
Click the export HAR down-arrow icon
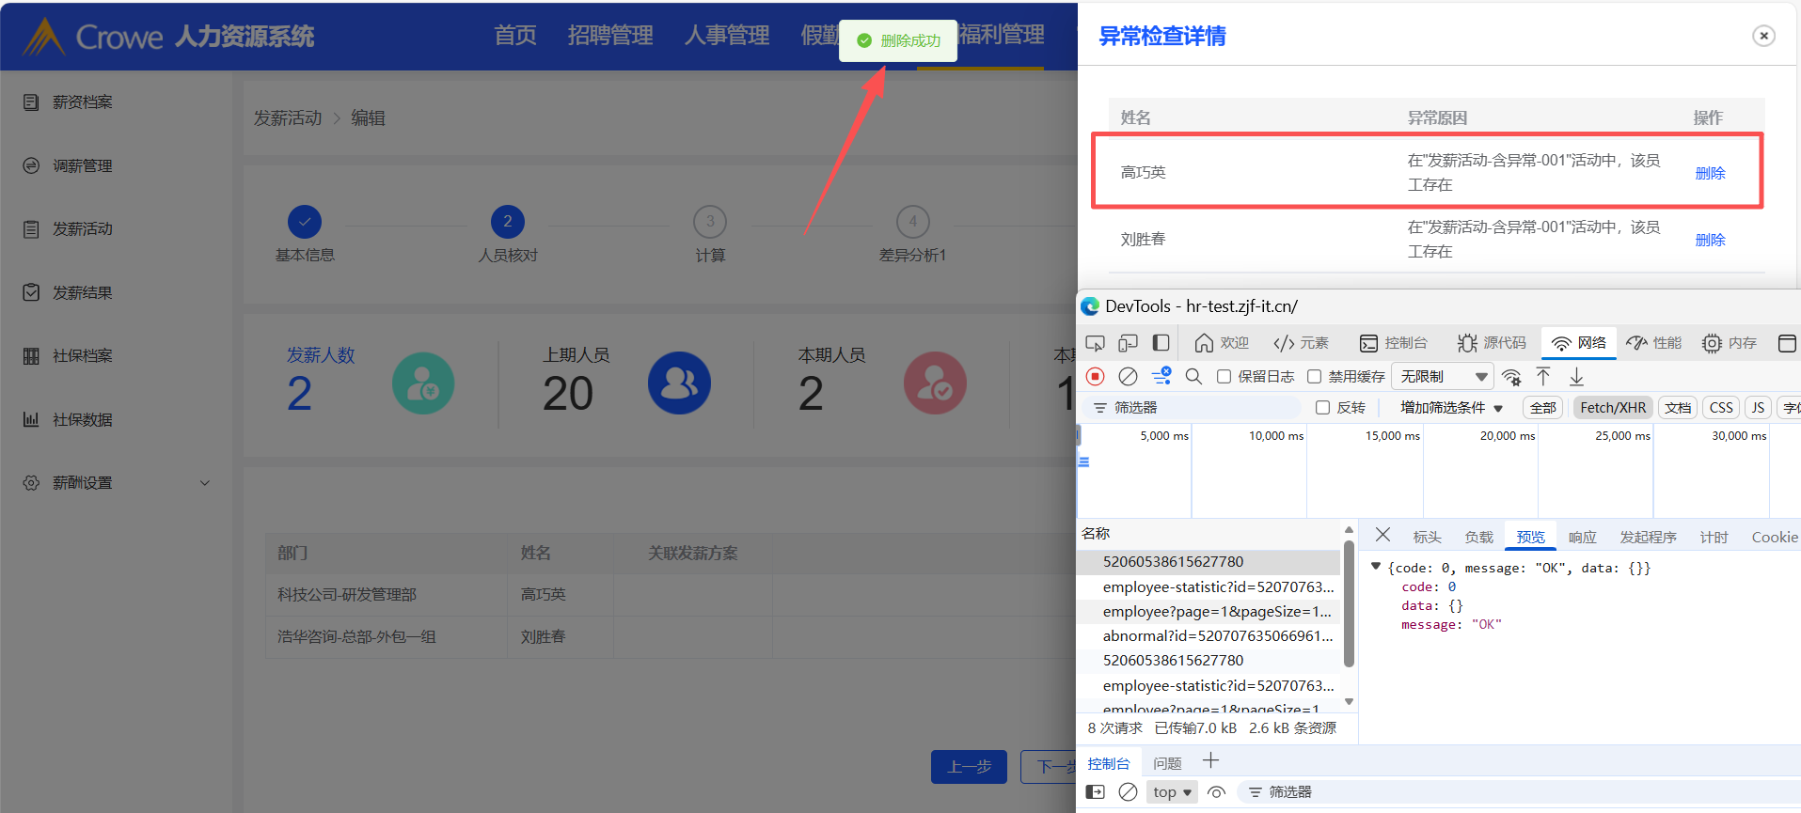coord(1576,376)
